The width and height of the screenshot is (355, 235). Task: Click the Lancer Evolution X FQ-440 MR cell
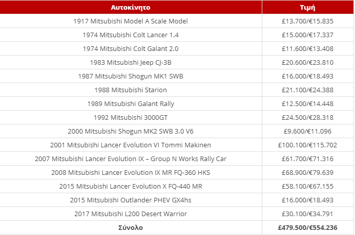[130, 186]
